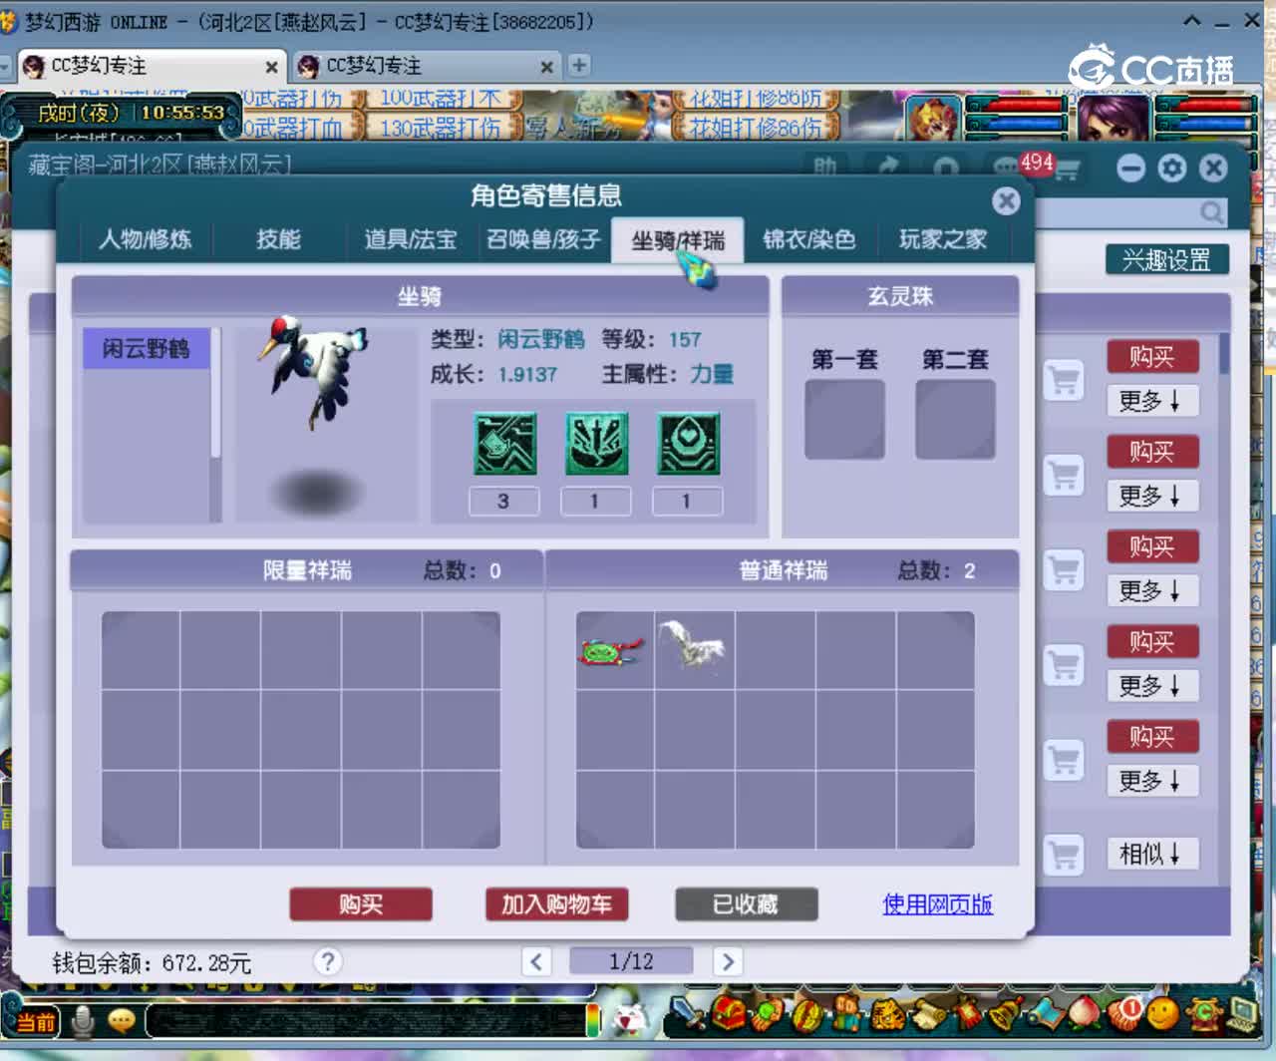The image size is (1276, 1061).
Task: Expand 更多 in the third listing row
Action: pos(1151,590)
